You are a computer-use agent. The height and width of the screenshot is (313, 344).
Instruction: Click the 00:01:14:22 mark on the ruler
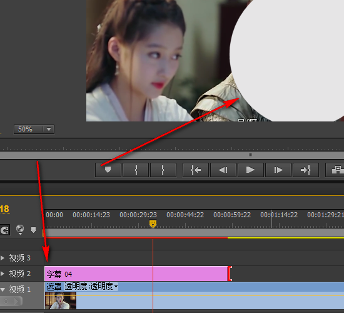coord(279,215)
